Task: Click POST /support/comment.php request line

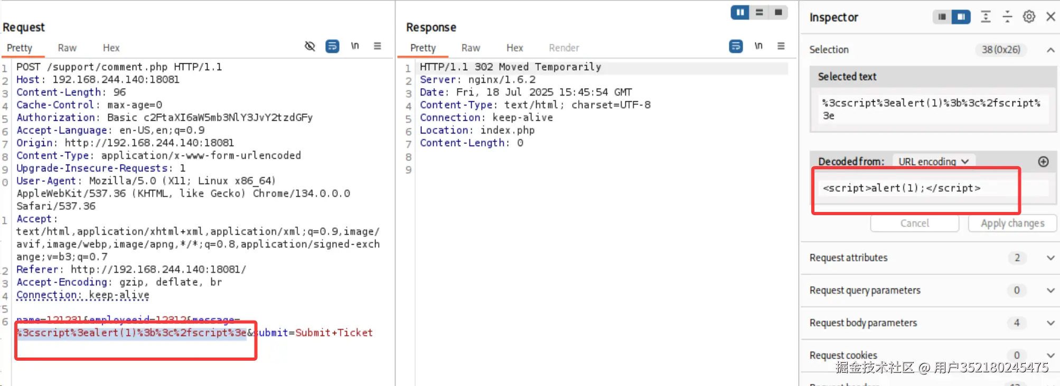Action: click(x=119, y=67)
